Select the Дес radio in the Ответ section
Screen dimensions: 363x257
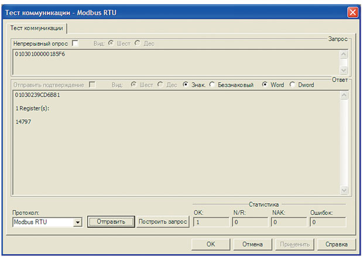coord(160,84)
